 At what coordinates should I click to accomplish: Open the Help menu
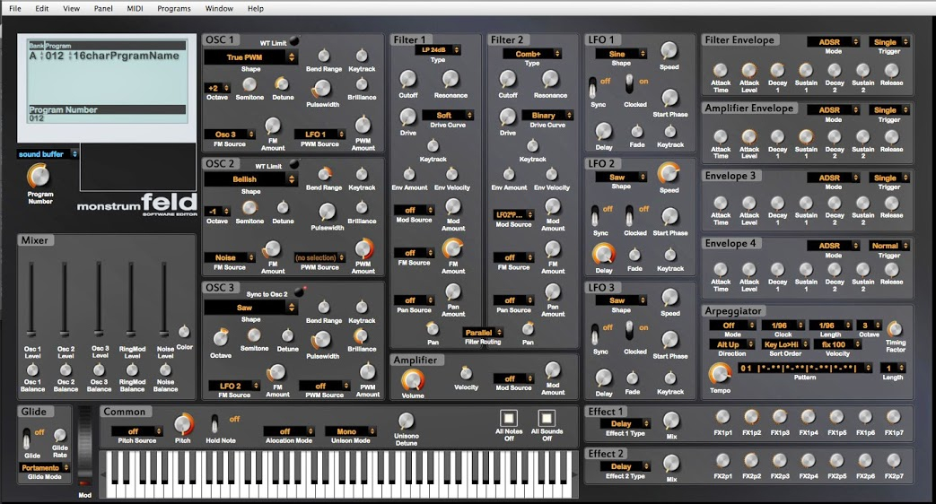coord(256,8)
